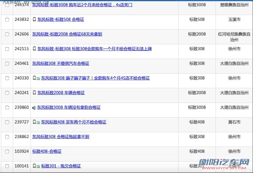Select the checkbox in row 240241
The height and width of the screenshot is (173, 253).
click(x=7, y=93)
